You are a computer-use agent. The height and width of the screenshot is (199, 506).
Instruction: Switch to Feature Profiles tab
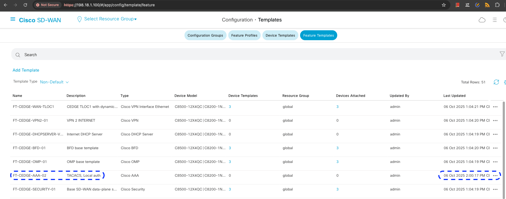(x=244, y=35)
